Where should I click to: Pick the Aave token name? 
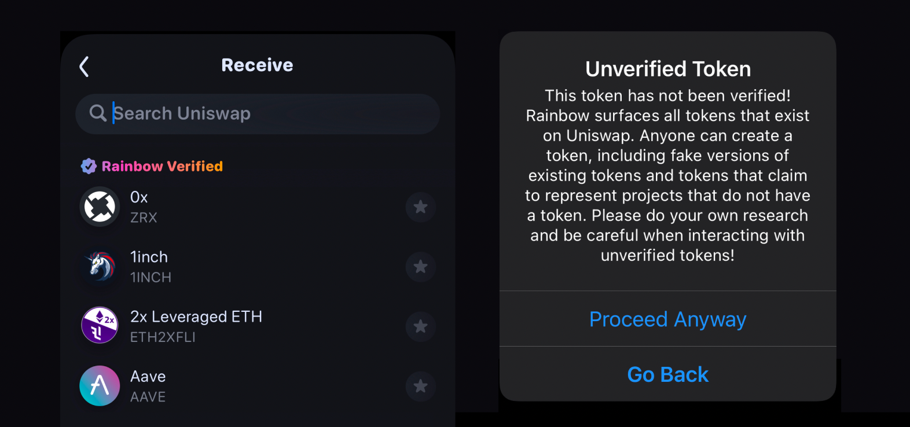[148, 377]
